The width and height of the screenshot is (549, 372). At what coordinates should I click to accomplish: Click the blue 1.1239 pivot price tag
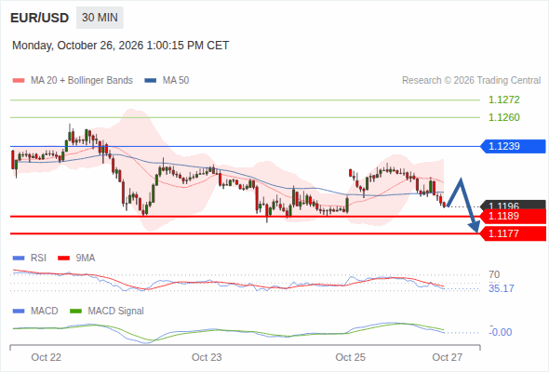(513, 146)
